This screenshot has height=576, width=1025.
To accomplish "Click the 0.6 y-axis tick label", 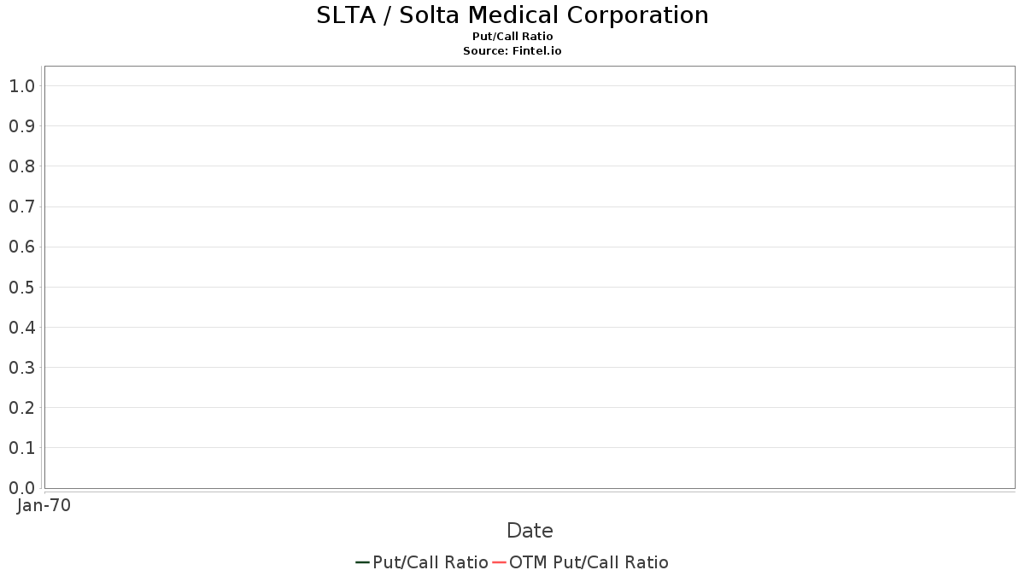I will [x=22, y=247].
